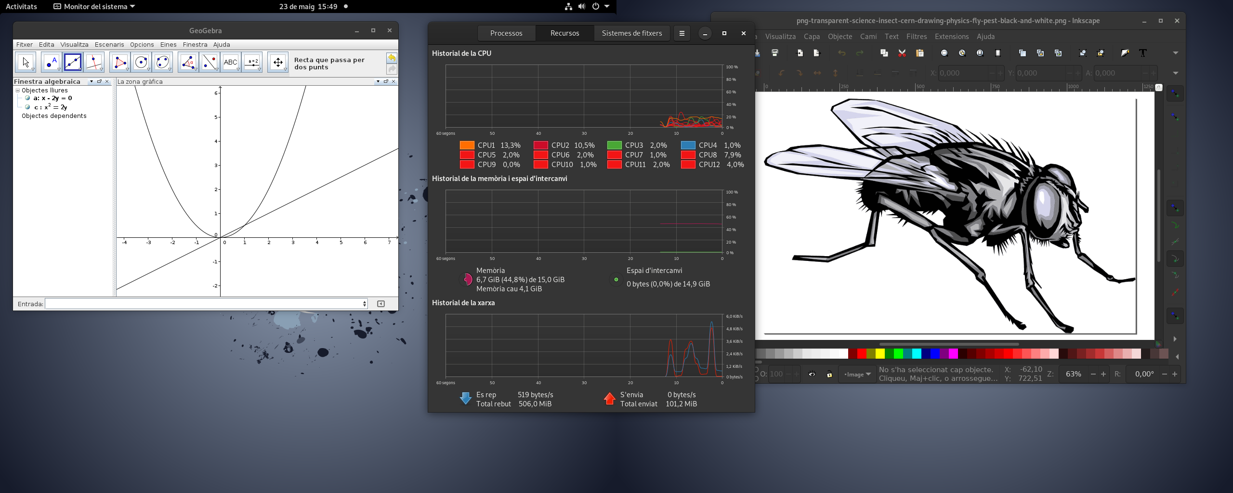Select the GeoGebra Move arrow tool
The width and height of the screenshot is (1233, 493).
[x=26, y=62]
